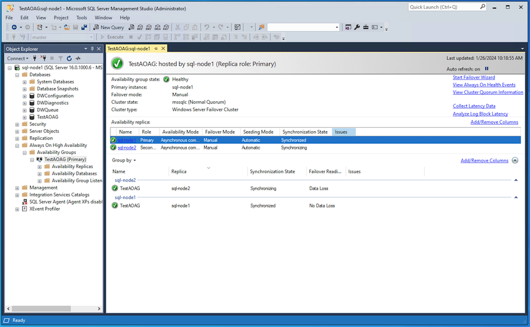Collapse the Always On High Availability node
Image resolution: width=530 pixels, height=327 pixels.
(x=17, y=146)
